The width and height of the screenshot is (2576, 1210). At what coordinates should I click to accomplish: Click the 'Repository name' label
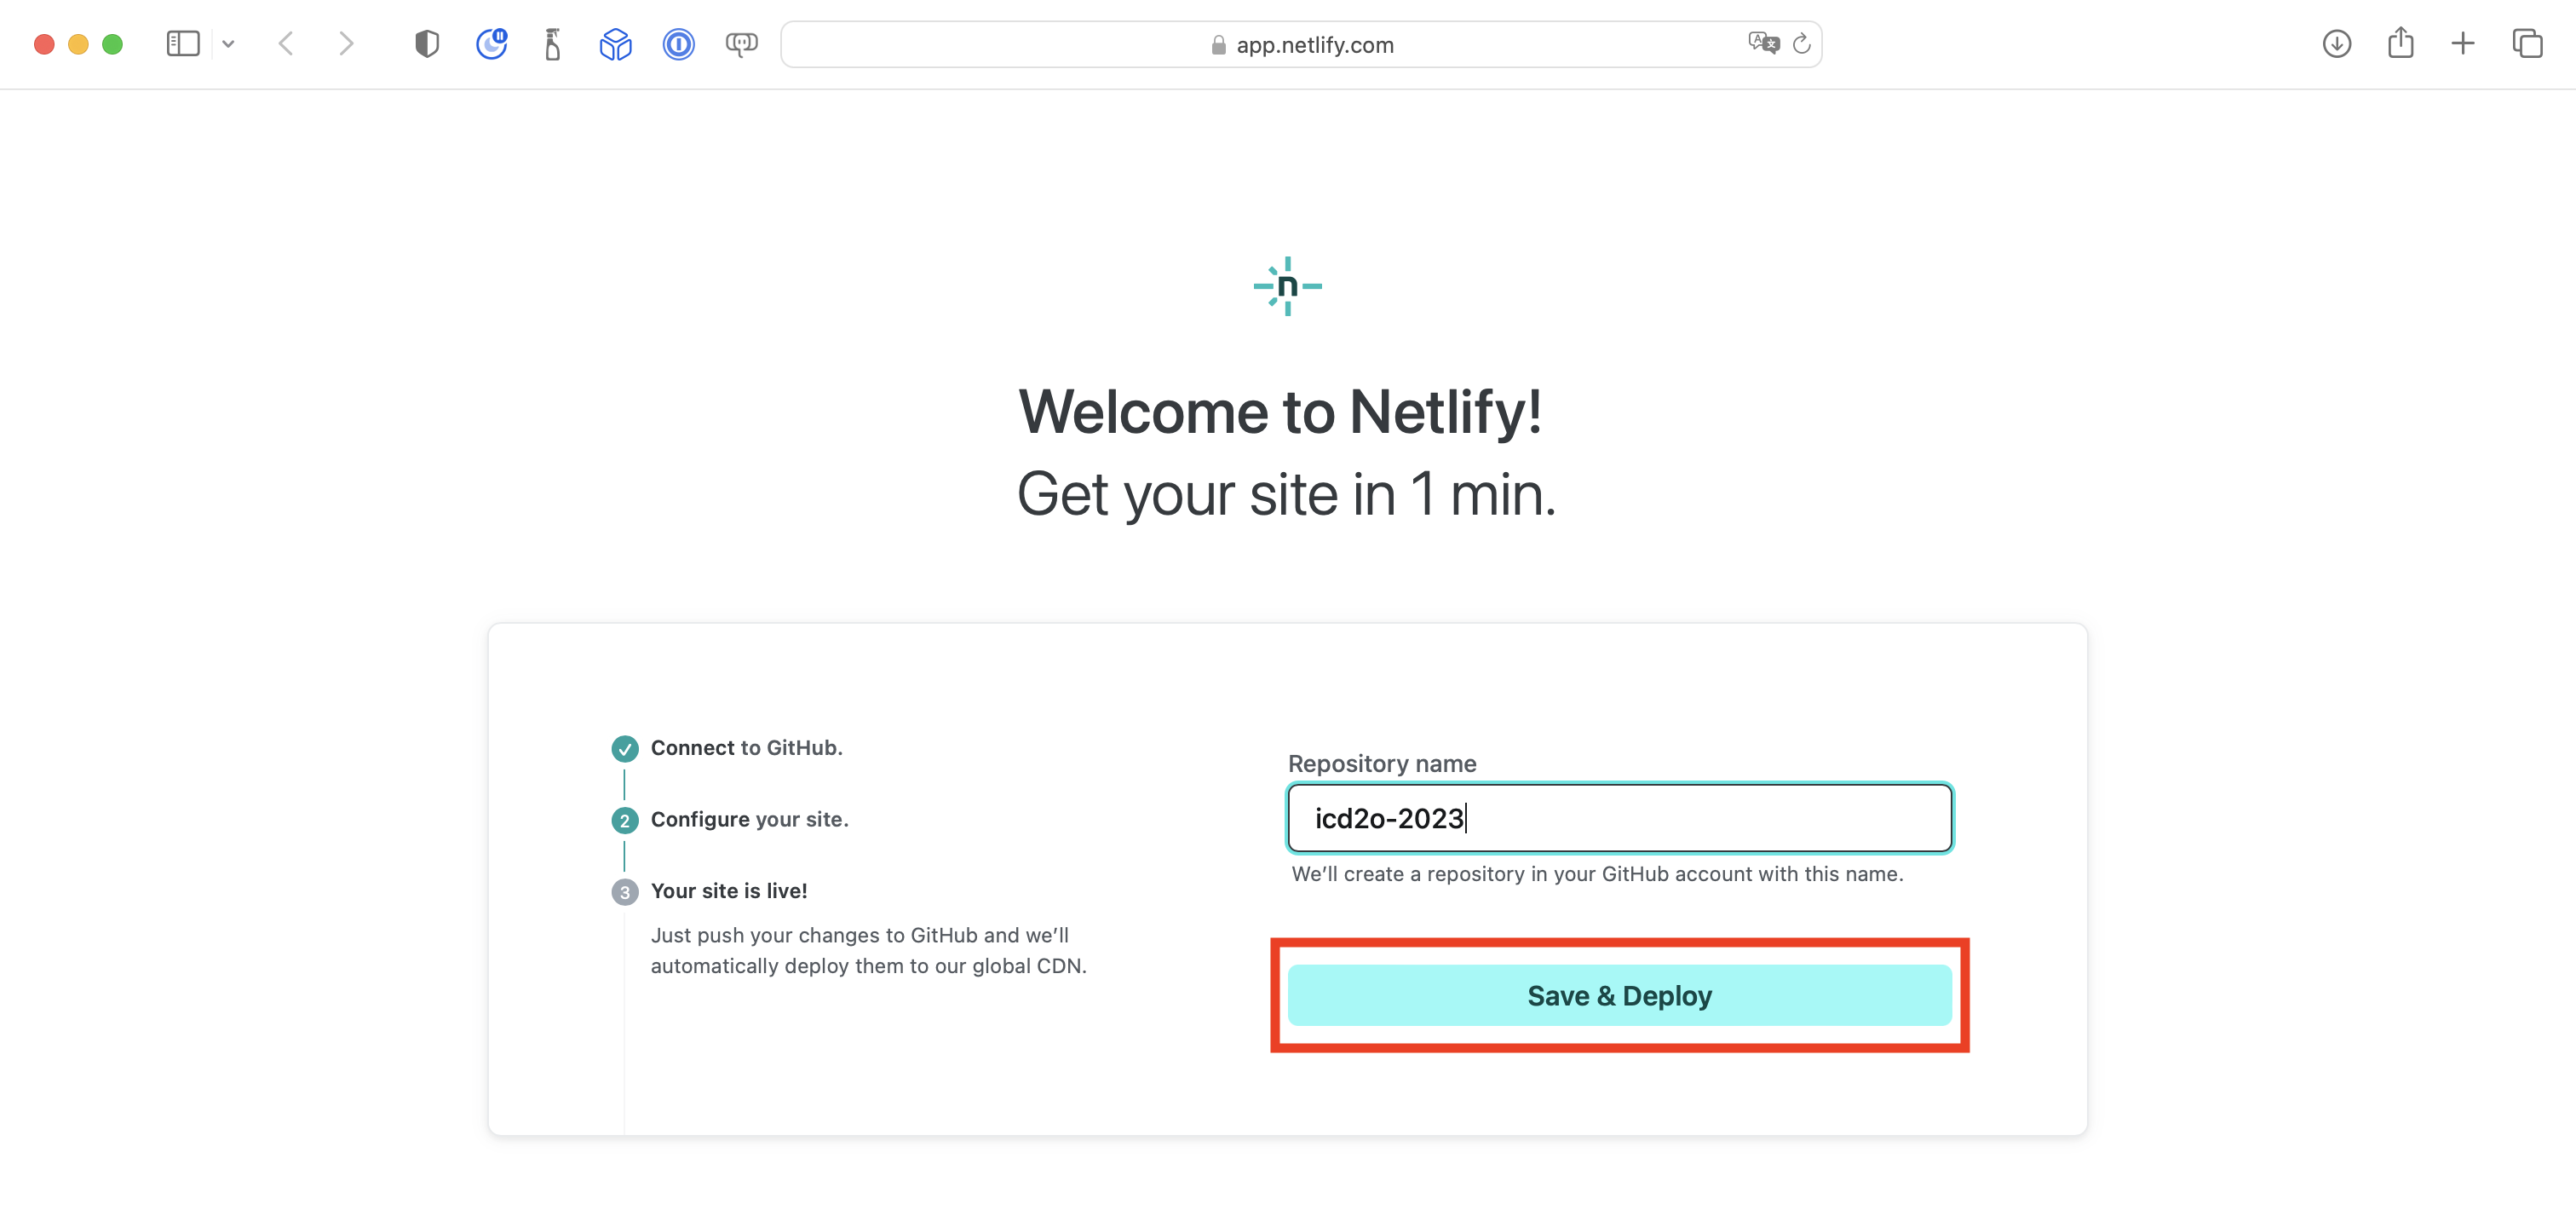(1382, 764)
